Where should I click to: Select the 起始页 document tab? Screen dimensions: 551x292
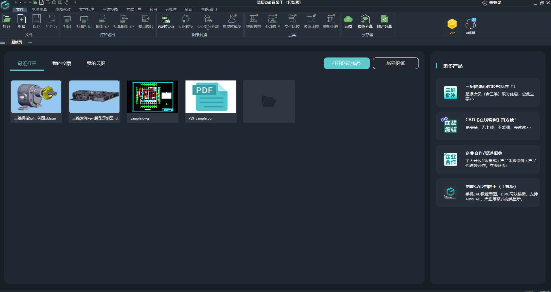[17, 42]
